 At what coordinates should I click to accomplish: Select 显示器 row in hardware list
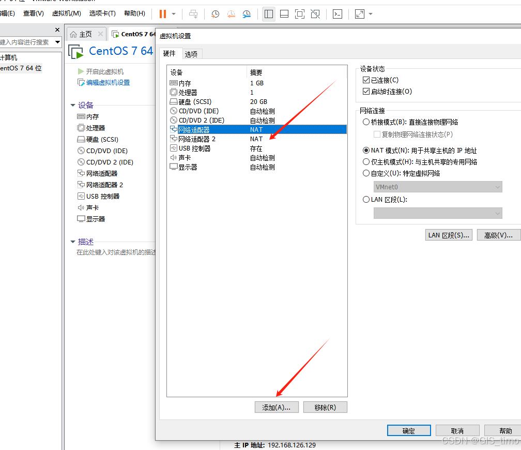tap(257, 167)
